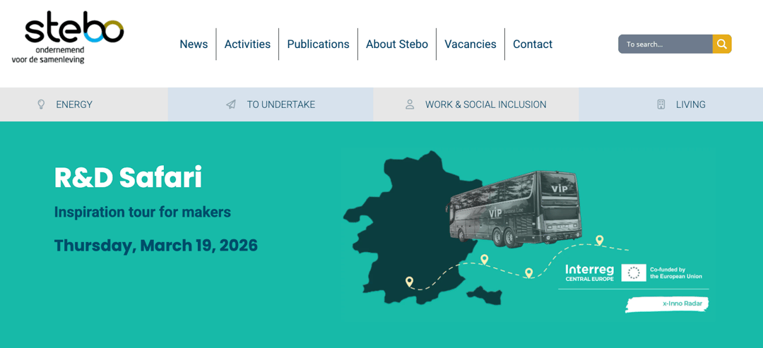Click the lightbulb icon beside Energy
This screenshot has height=348, width=763.
[x=41, y=104]
